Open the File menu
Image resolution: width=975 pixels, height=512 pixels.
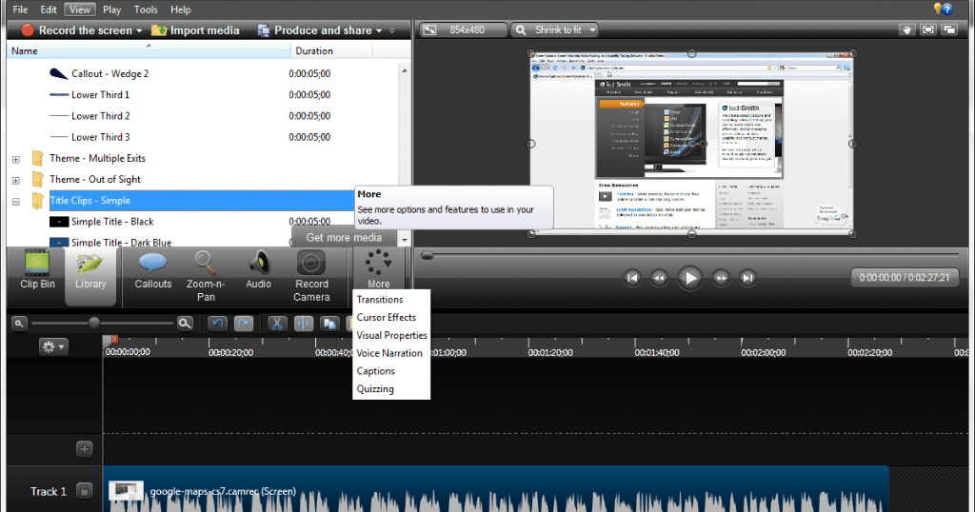point(20,10)
